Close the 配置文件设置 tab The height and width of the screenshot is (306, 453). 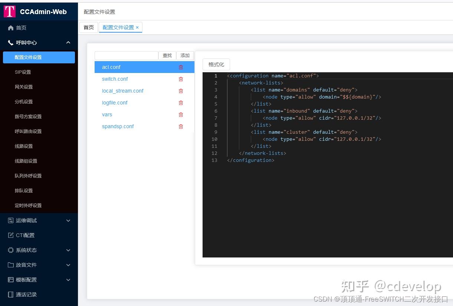(x=137, y=27)
